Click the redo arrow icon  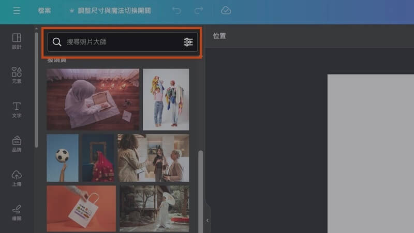(x=199, y=11)
